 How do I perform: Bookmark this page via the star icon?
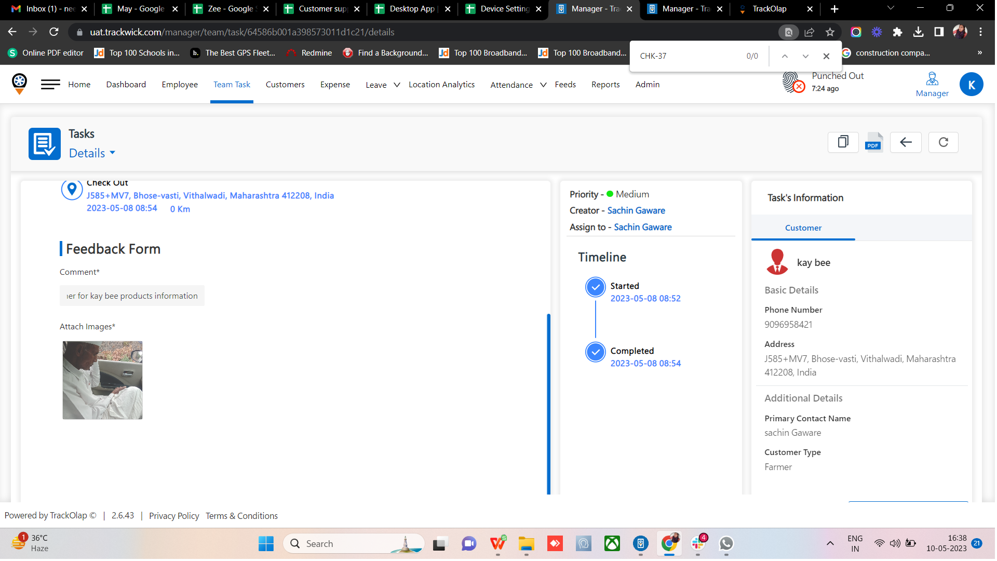pos(830,32)
